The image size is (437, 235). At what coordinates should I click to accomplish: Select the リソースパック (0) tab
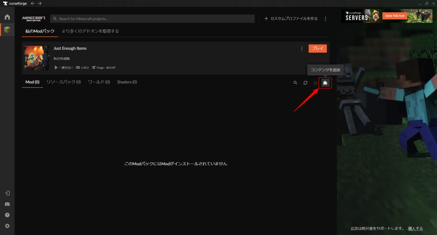tap(64, 82)
